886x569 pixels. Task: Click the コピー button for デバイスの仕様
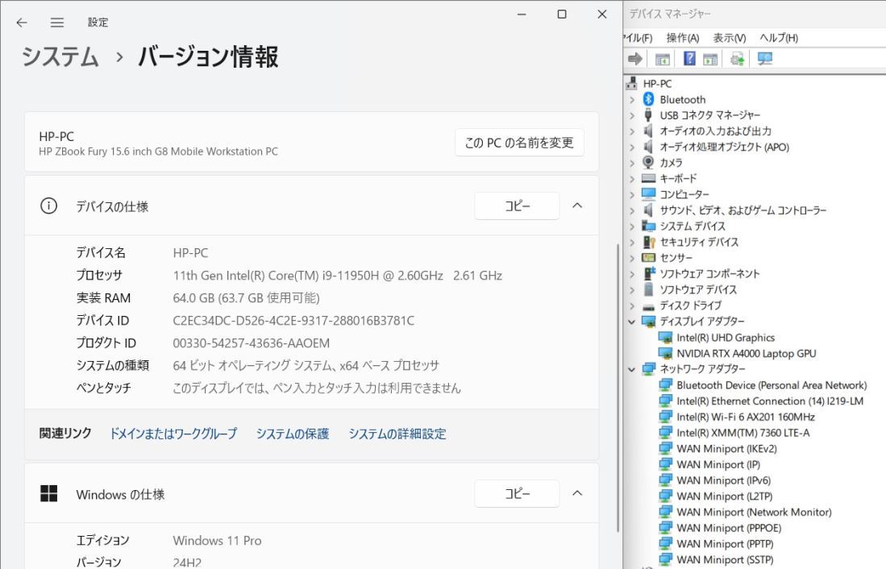point(517,206)
